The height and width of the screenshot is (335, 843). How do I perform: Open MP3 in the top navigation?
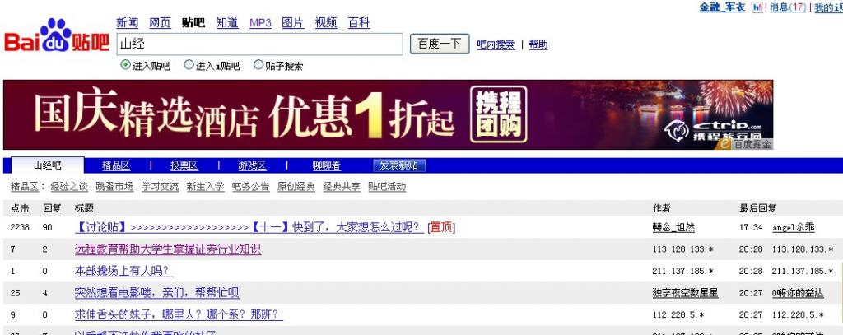260,23
